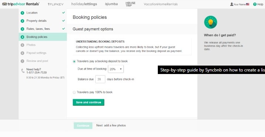Viewport: 265px width, 137px height.
Task: Click the faded Continue button at bottom
Action: pyautogui.click(x=83, y=126)
